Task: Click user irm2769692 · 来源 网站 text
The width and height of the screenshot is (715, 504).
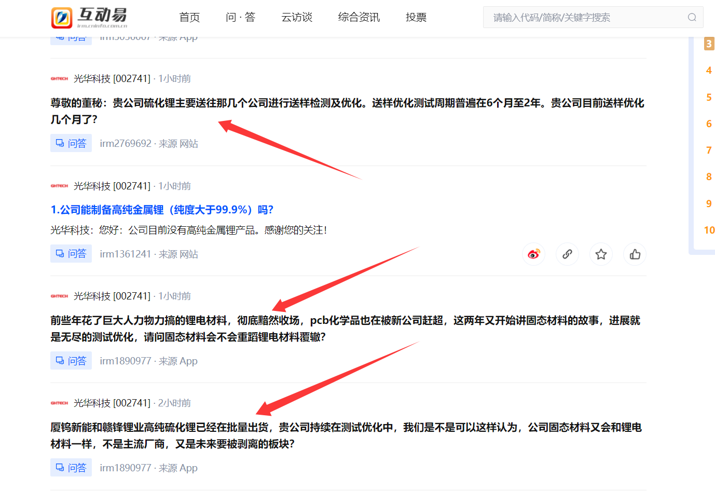Action: click(x=149, y=143)
